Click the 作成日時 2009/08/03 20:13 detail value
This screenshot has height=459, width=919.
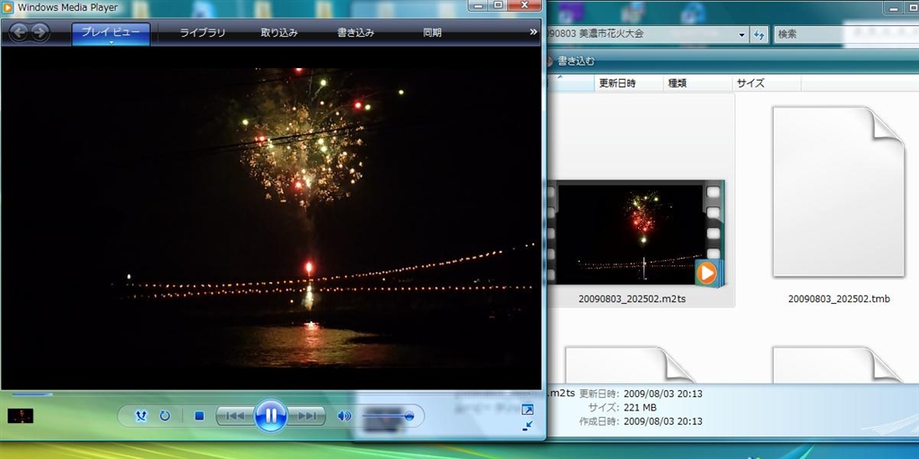point(663,421)
